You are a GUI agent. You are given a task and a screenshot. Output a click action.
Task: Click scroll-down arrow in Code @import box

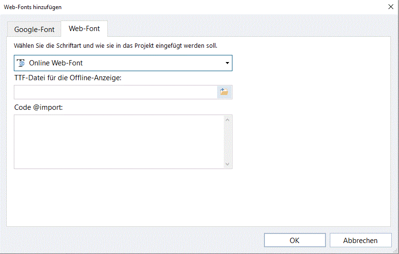click(x=227, y=164)
